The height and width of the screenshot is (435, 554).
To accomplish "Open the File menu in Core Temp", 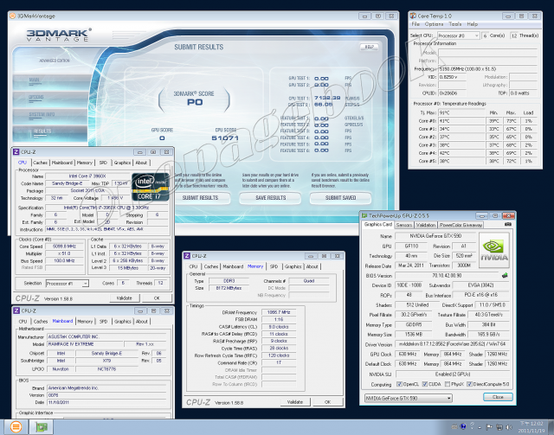I will [x=415, y=24].
